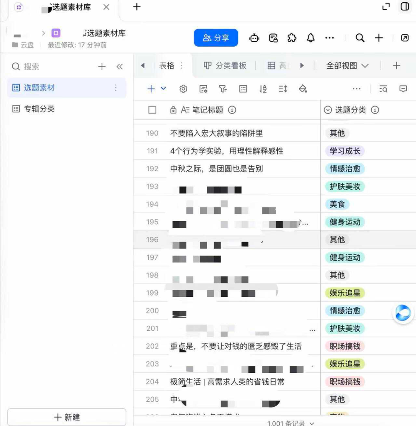This screenshot has height=426, width=416.
Task: Open the comments icon in toolbar
Action: (x=403, y=89)
